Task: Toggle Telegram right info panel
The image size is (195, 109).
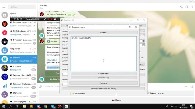Action: click(187, 7)
